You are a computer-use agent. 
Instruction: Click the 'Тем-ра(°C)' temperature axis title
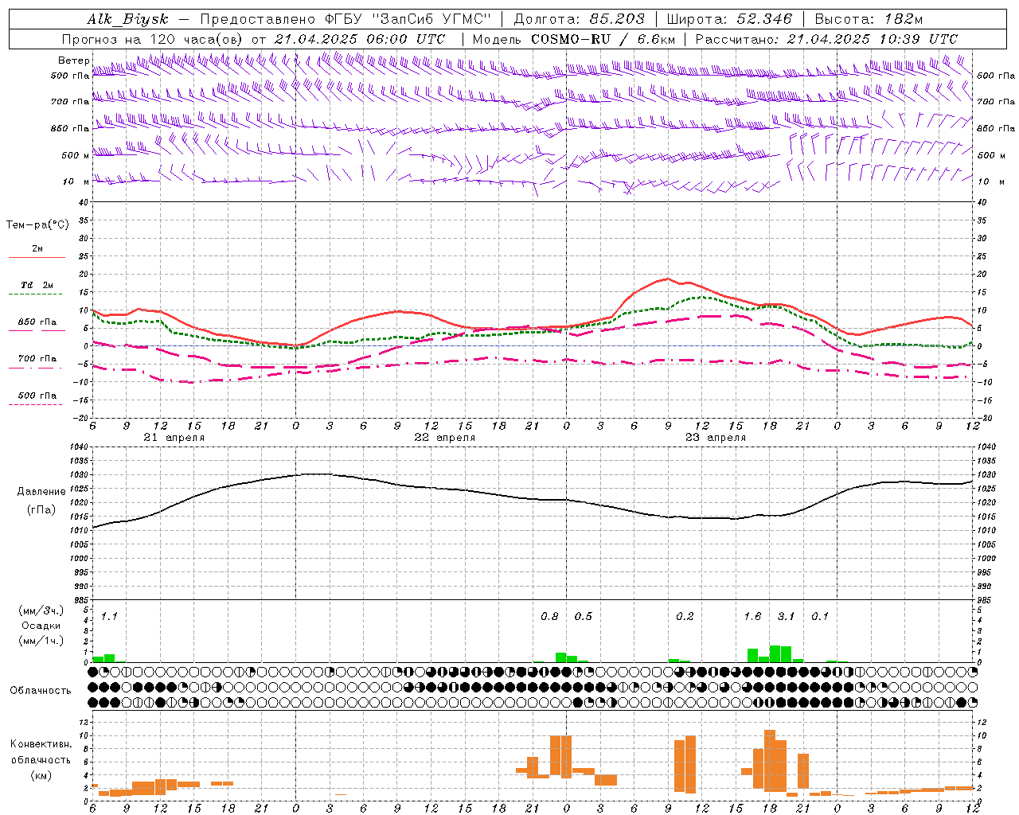(37, 225)
